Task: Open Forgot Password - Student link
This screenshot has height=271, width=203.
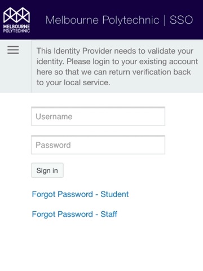Action: coord(80,194)
